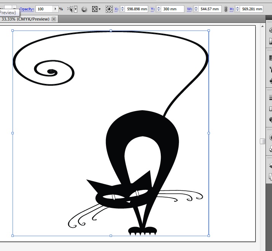Open the Swatches panel icon

(x=270, y=58)
